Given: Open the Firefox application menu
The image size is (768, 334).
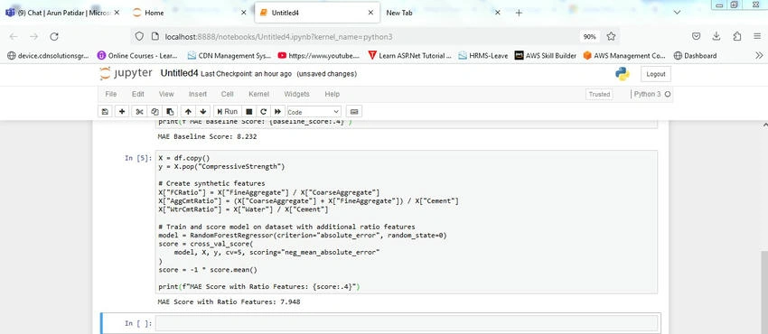Looking at the screenshot, I should [757, 37].
